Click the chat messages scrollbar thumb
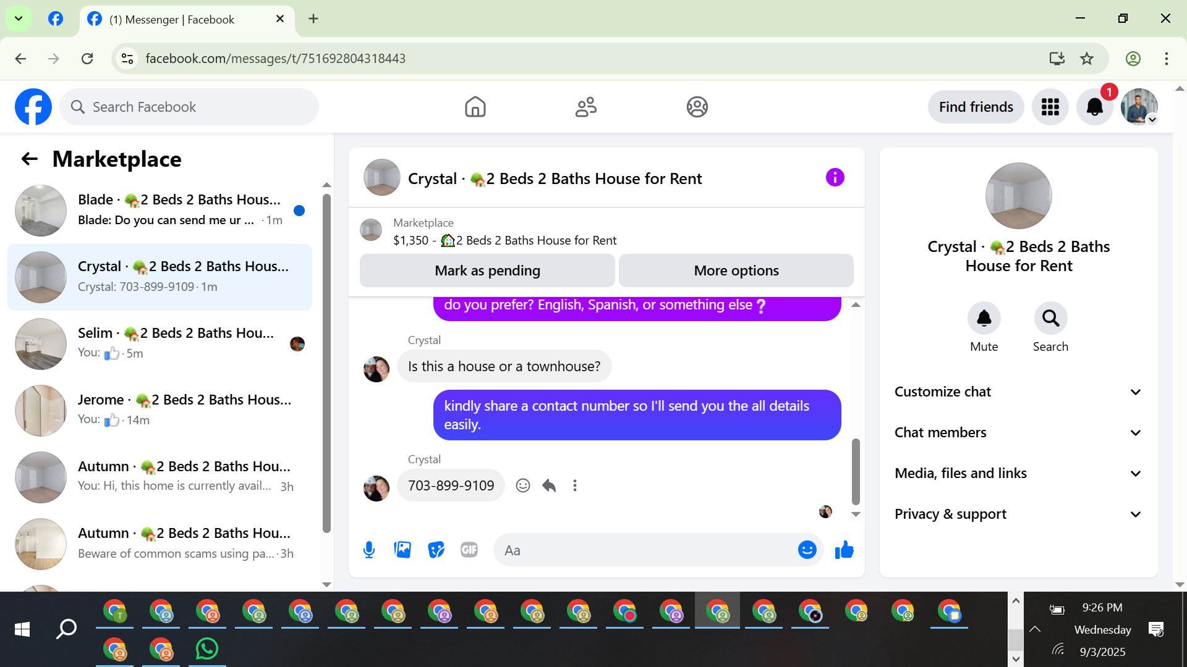 856,472
